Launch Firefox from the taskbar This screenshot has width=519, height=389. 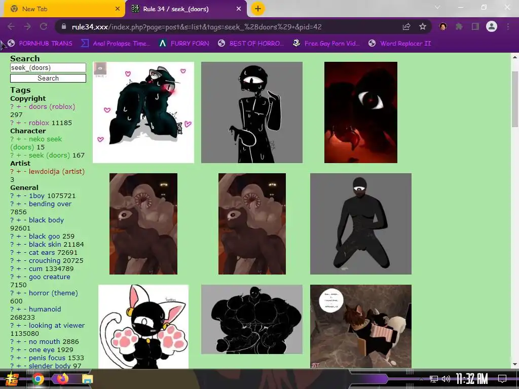pyautogui.click(x=62, y=378)
